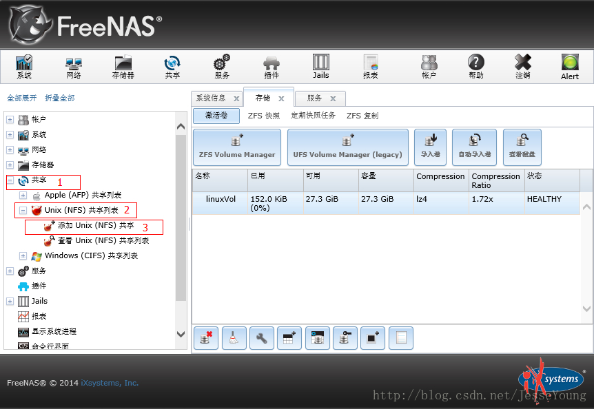Click the green Alert indicator
This screenshot has height=409, width=594.
coord(570,67)
